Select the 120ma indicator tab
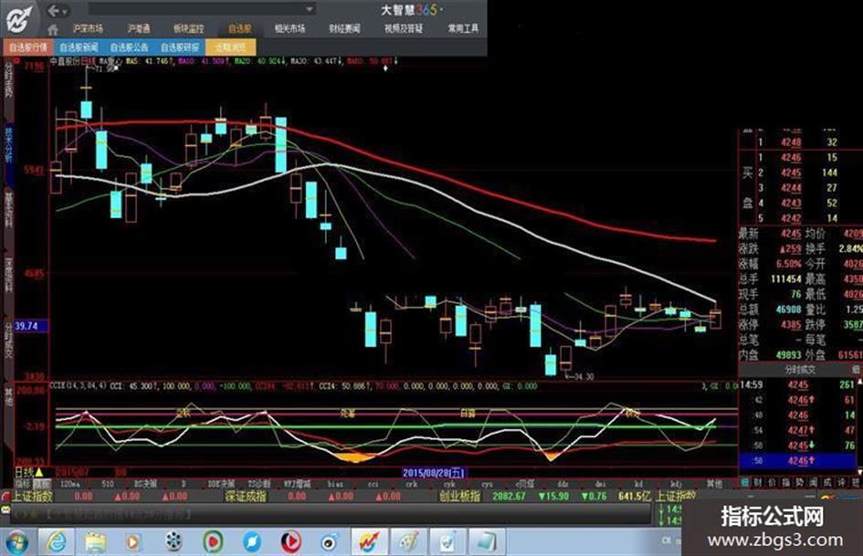 pyautogui.click(x=69, y=484)
